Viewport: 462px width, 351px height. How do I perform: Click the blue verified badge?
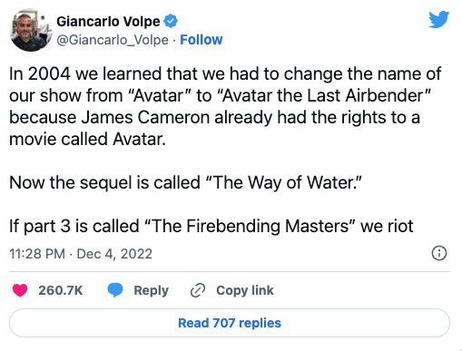(x=171, y=21)
